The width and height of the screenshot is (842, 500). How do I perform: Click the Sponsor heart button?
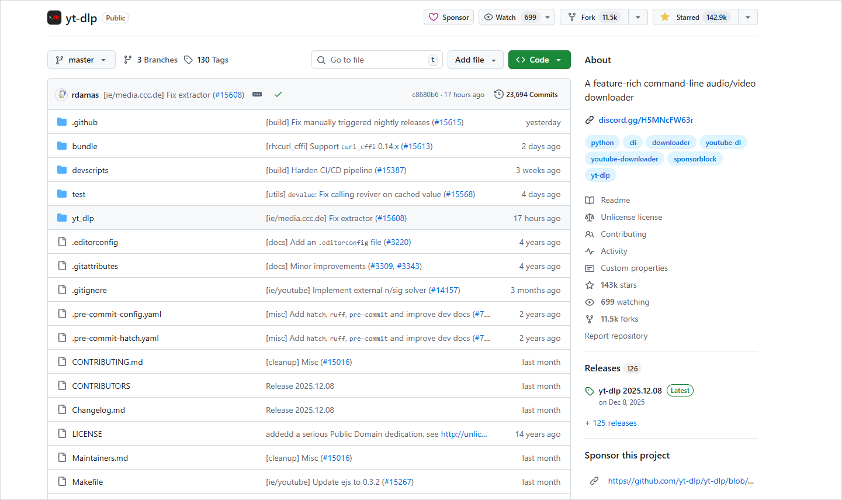point(449,17)
